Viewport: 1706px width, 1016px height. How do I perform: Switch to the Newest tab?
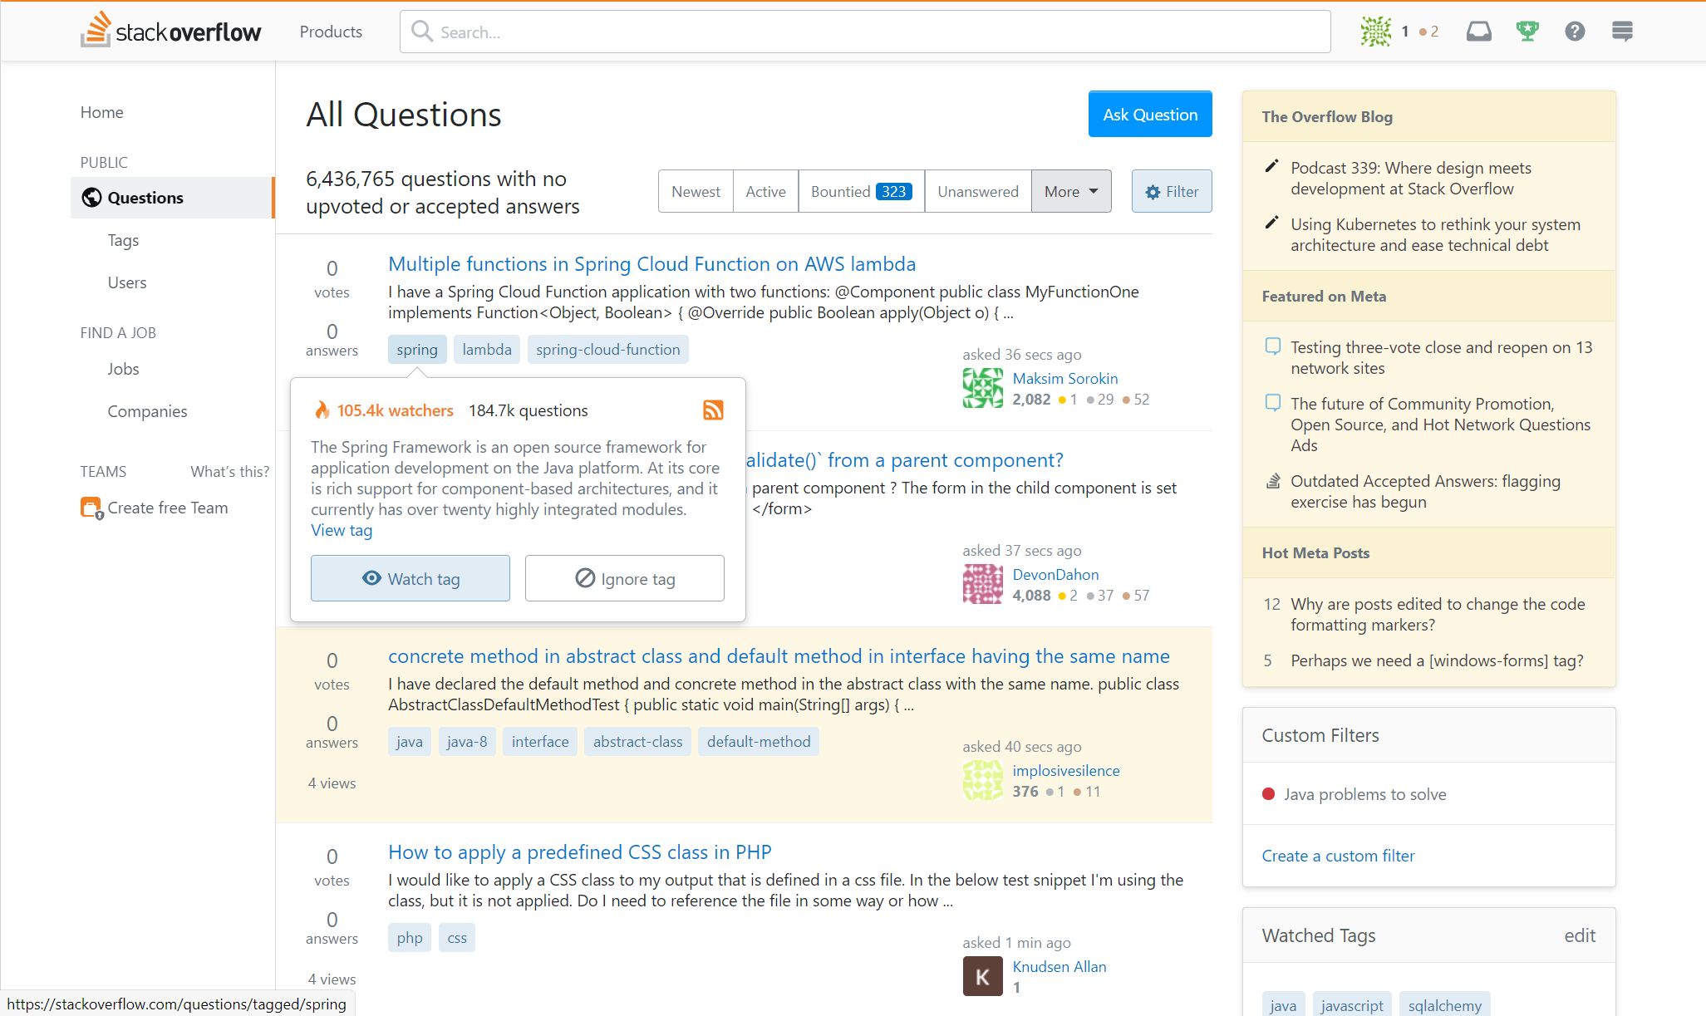[x=696, y=191]
